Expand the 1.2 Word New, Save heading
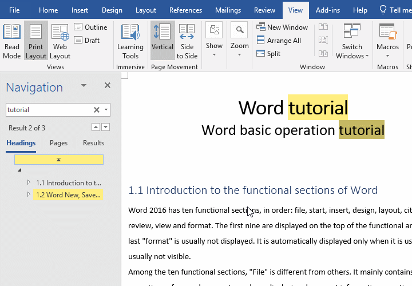Image resolution: width=412 pixels, height=286 pixels. (29, 194)
